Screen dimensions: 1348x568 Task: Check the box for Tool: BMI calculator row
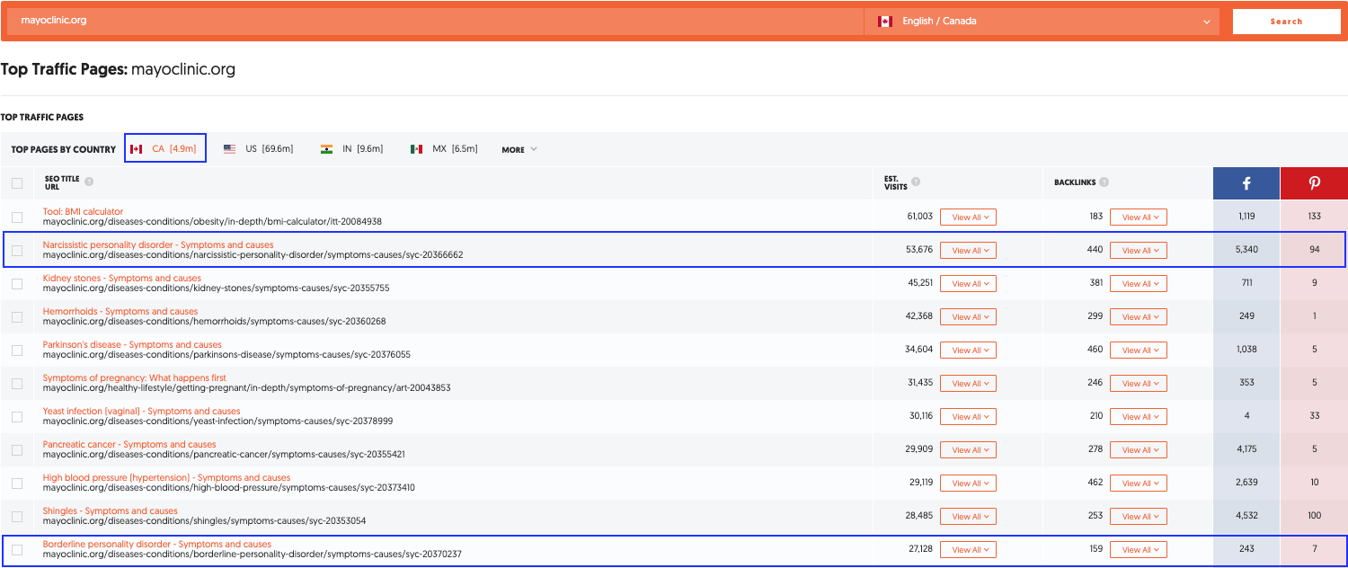[x=17, y=217]
